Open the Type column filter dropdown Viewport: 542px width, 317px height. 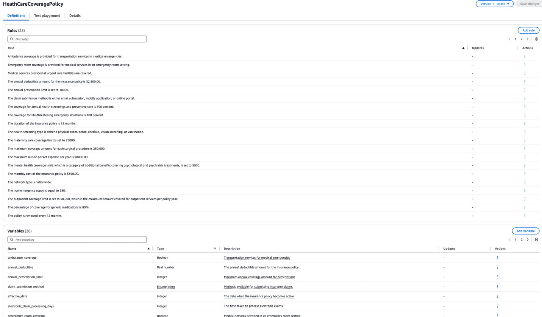(215, 249)
